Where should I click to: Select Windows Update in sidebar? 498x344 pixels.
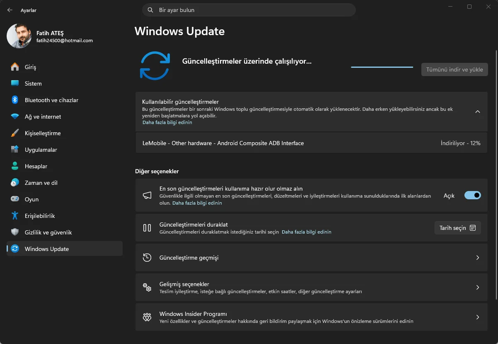(x=65, y=249)
